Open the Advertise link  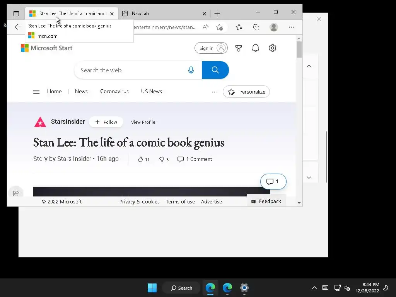(212, 201)
